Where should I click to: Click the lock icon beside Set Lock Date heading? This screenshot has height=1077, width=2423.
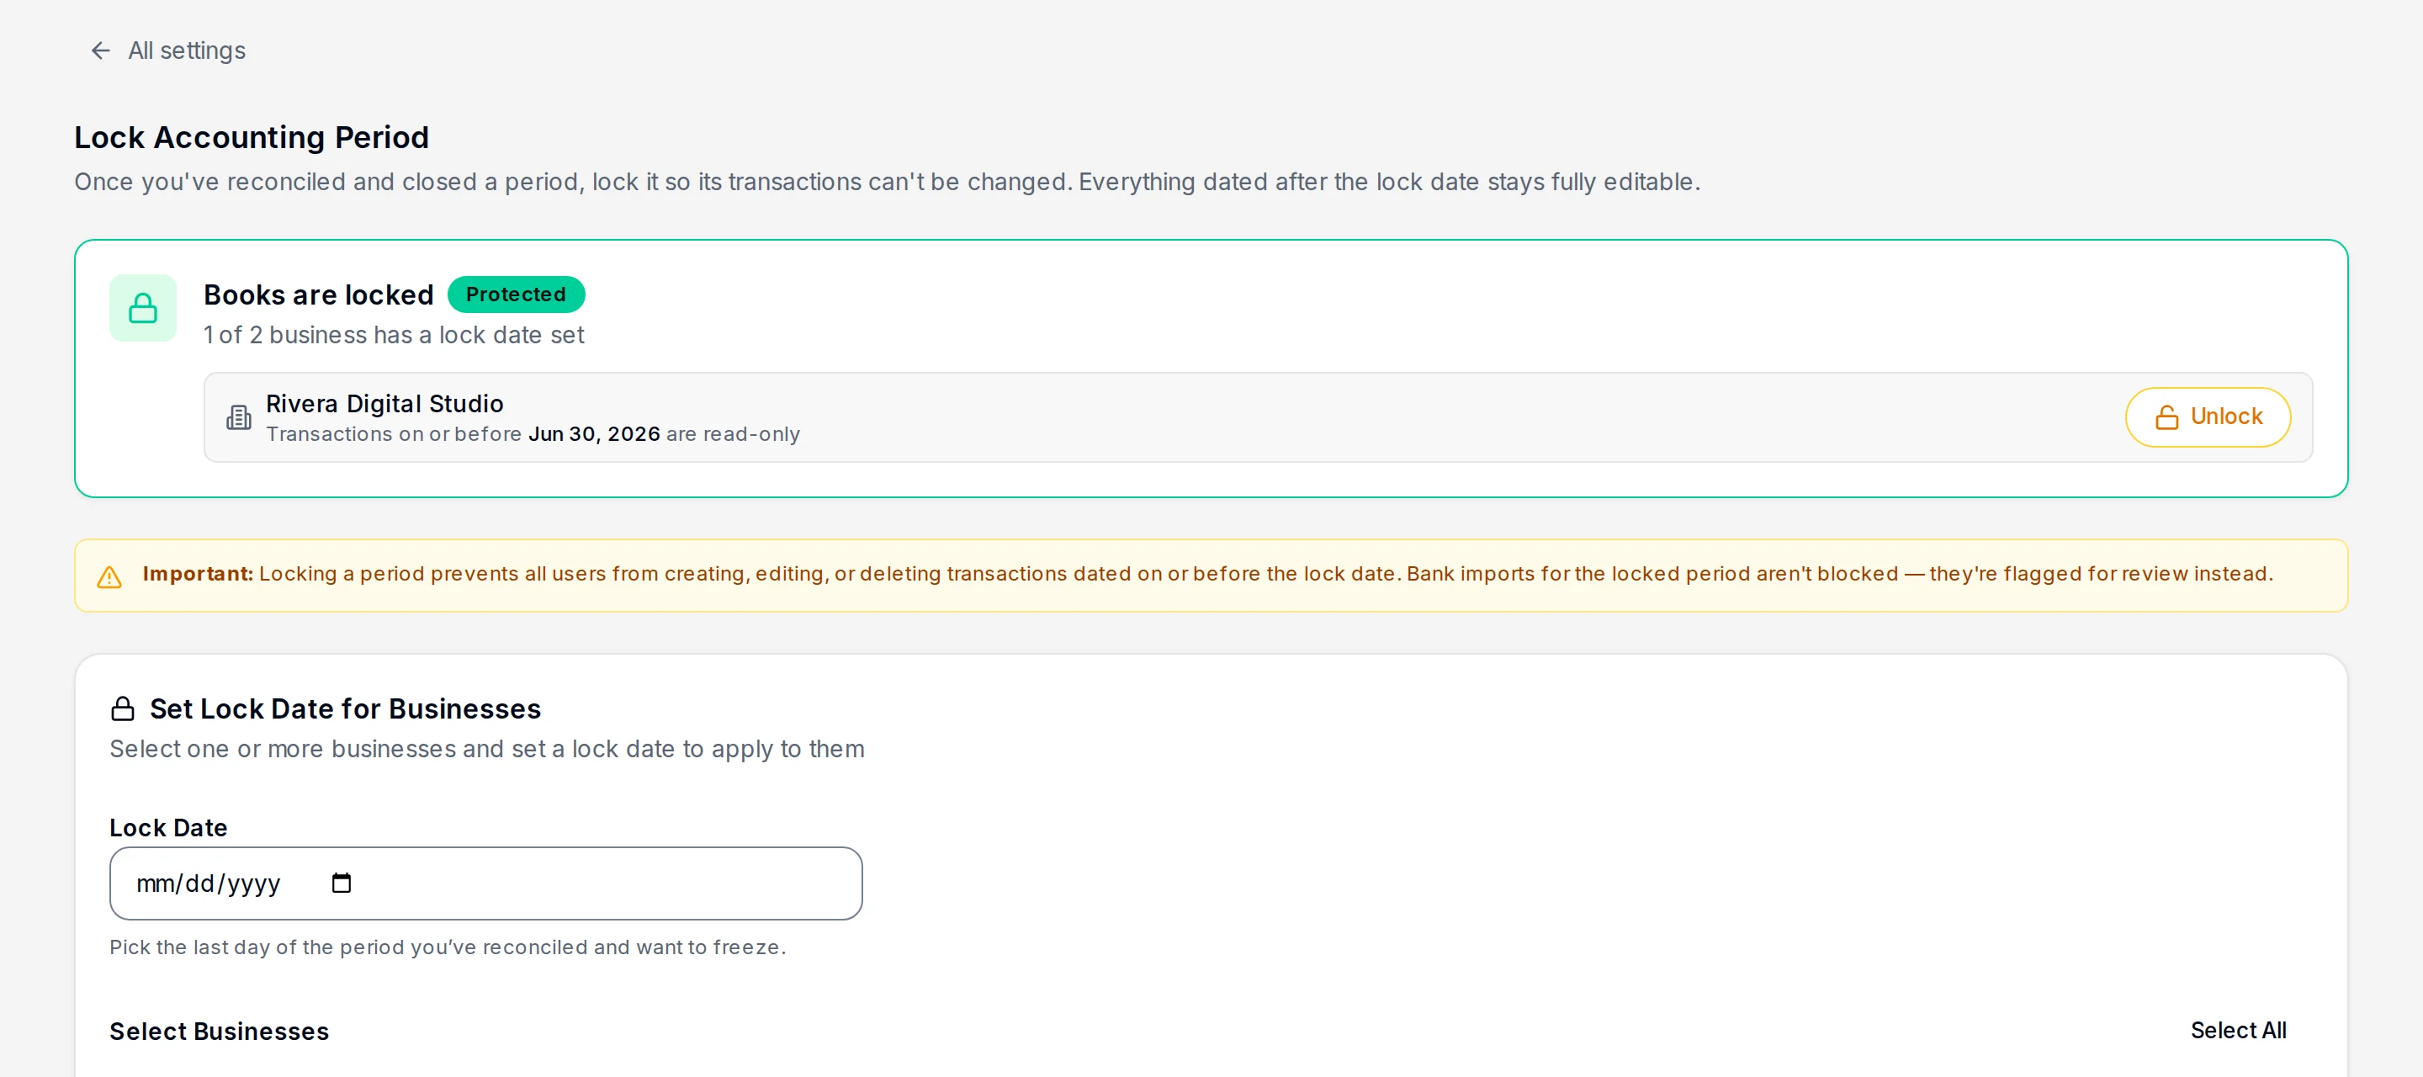[x=123, y=708]
